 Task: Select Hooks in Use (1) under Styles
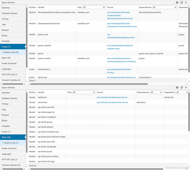(x=11, y=143)
